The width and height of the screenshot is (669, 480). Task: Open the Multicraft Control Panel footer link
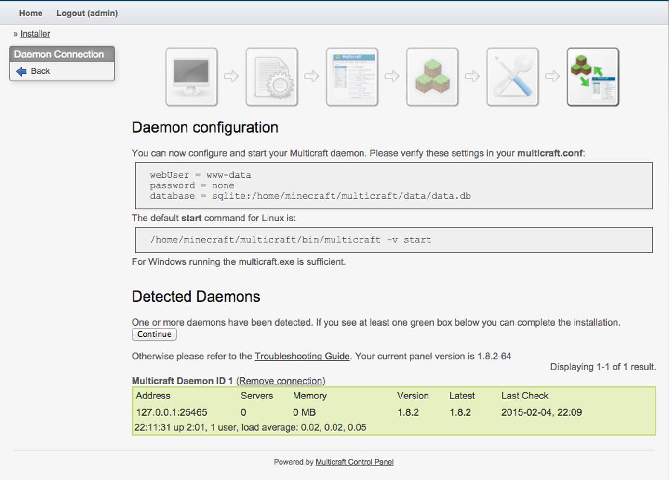click(x=354, y=462)
